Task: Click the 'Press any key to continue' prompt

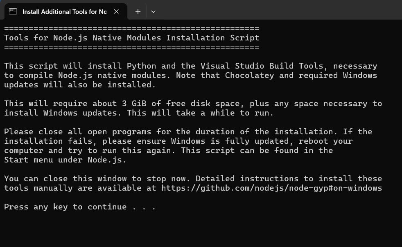Action: (x=80, y=207)
